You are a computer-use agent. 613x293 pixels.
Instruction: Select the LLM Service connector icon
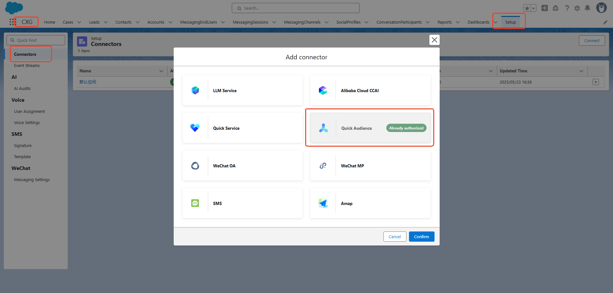click(195, 90)
